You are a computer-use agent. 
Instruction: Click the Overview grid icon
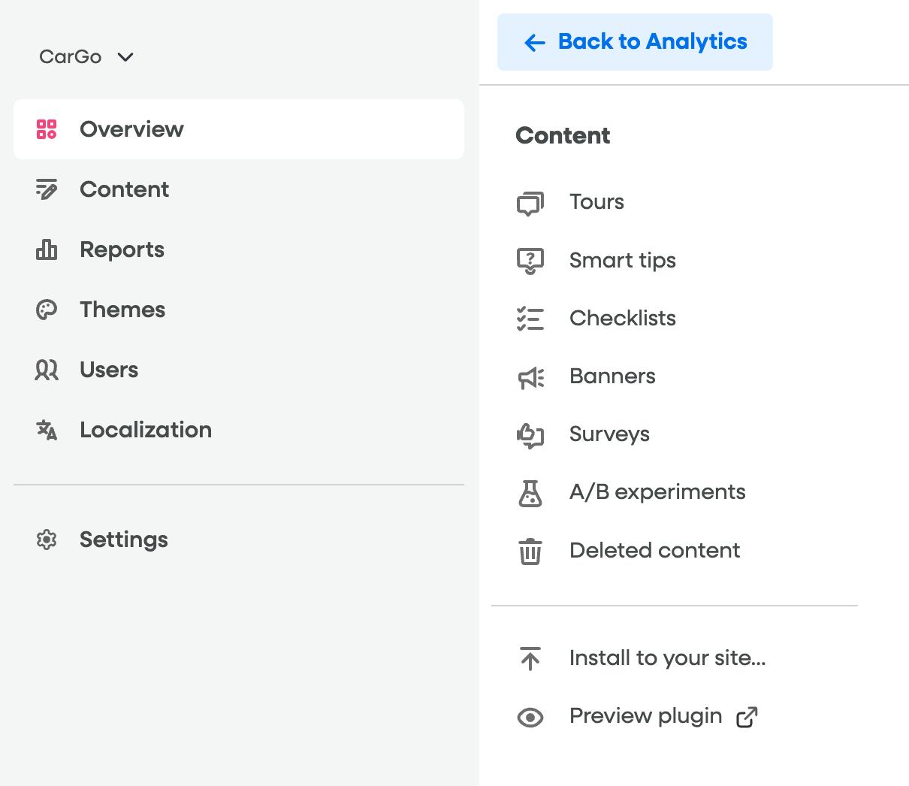click(47, 129)
